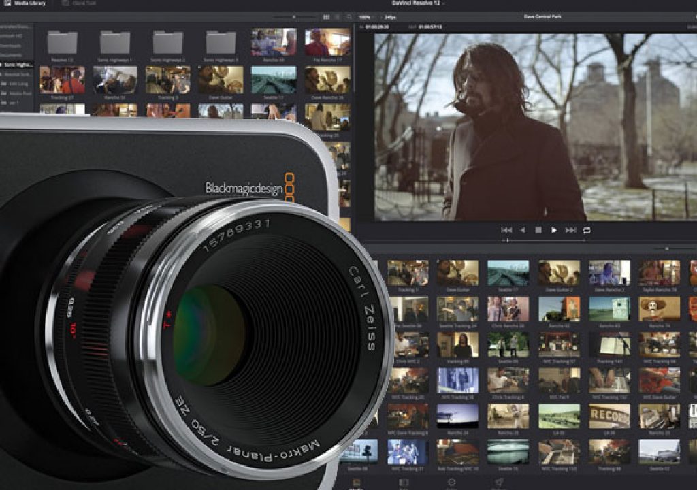Switch to the Edit page tab
This screenshot has height=490, width=697.
pyautogui.click(x=404, y=484)
